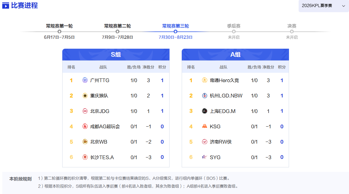349x194 pixels.
Task: Click the 南通Hero久竞 team name
Action: 224,80
